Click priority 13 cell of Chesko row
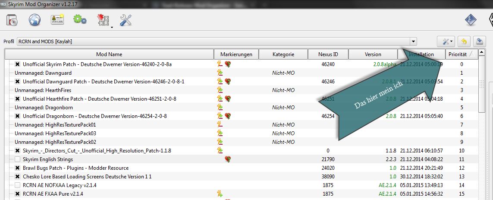Image resolution: width=493 pixels, height=200 pixels. click(461, 177)
